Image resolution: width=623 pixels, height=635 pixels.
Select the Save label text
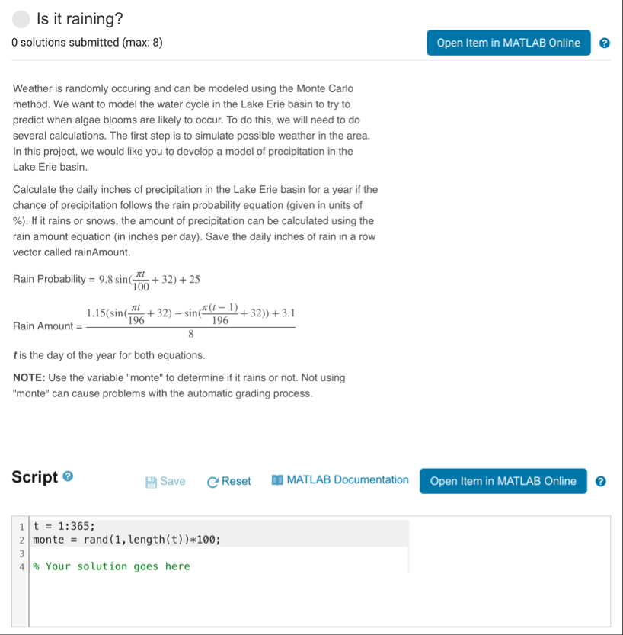coord(171,481)
